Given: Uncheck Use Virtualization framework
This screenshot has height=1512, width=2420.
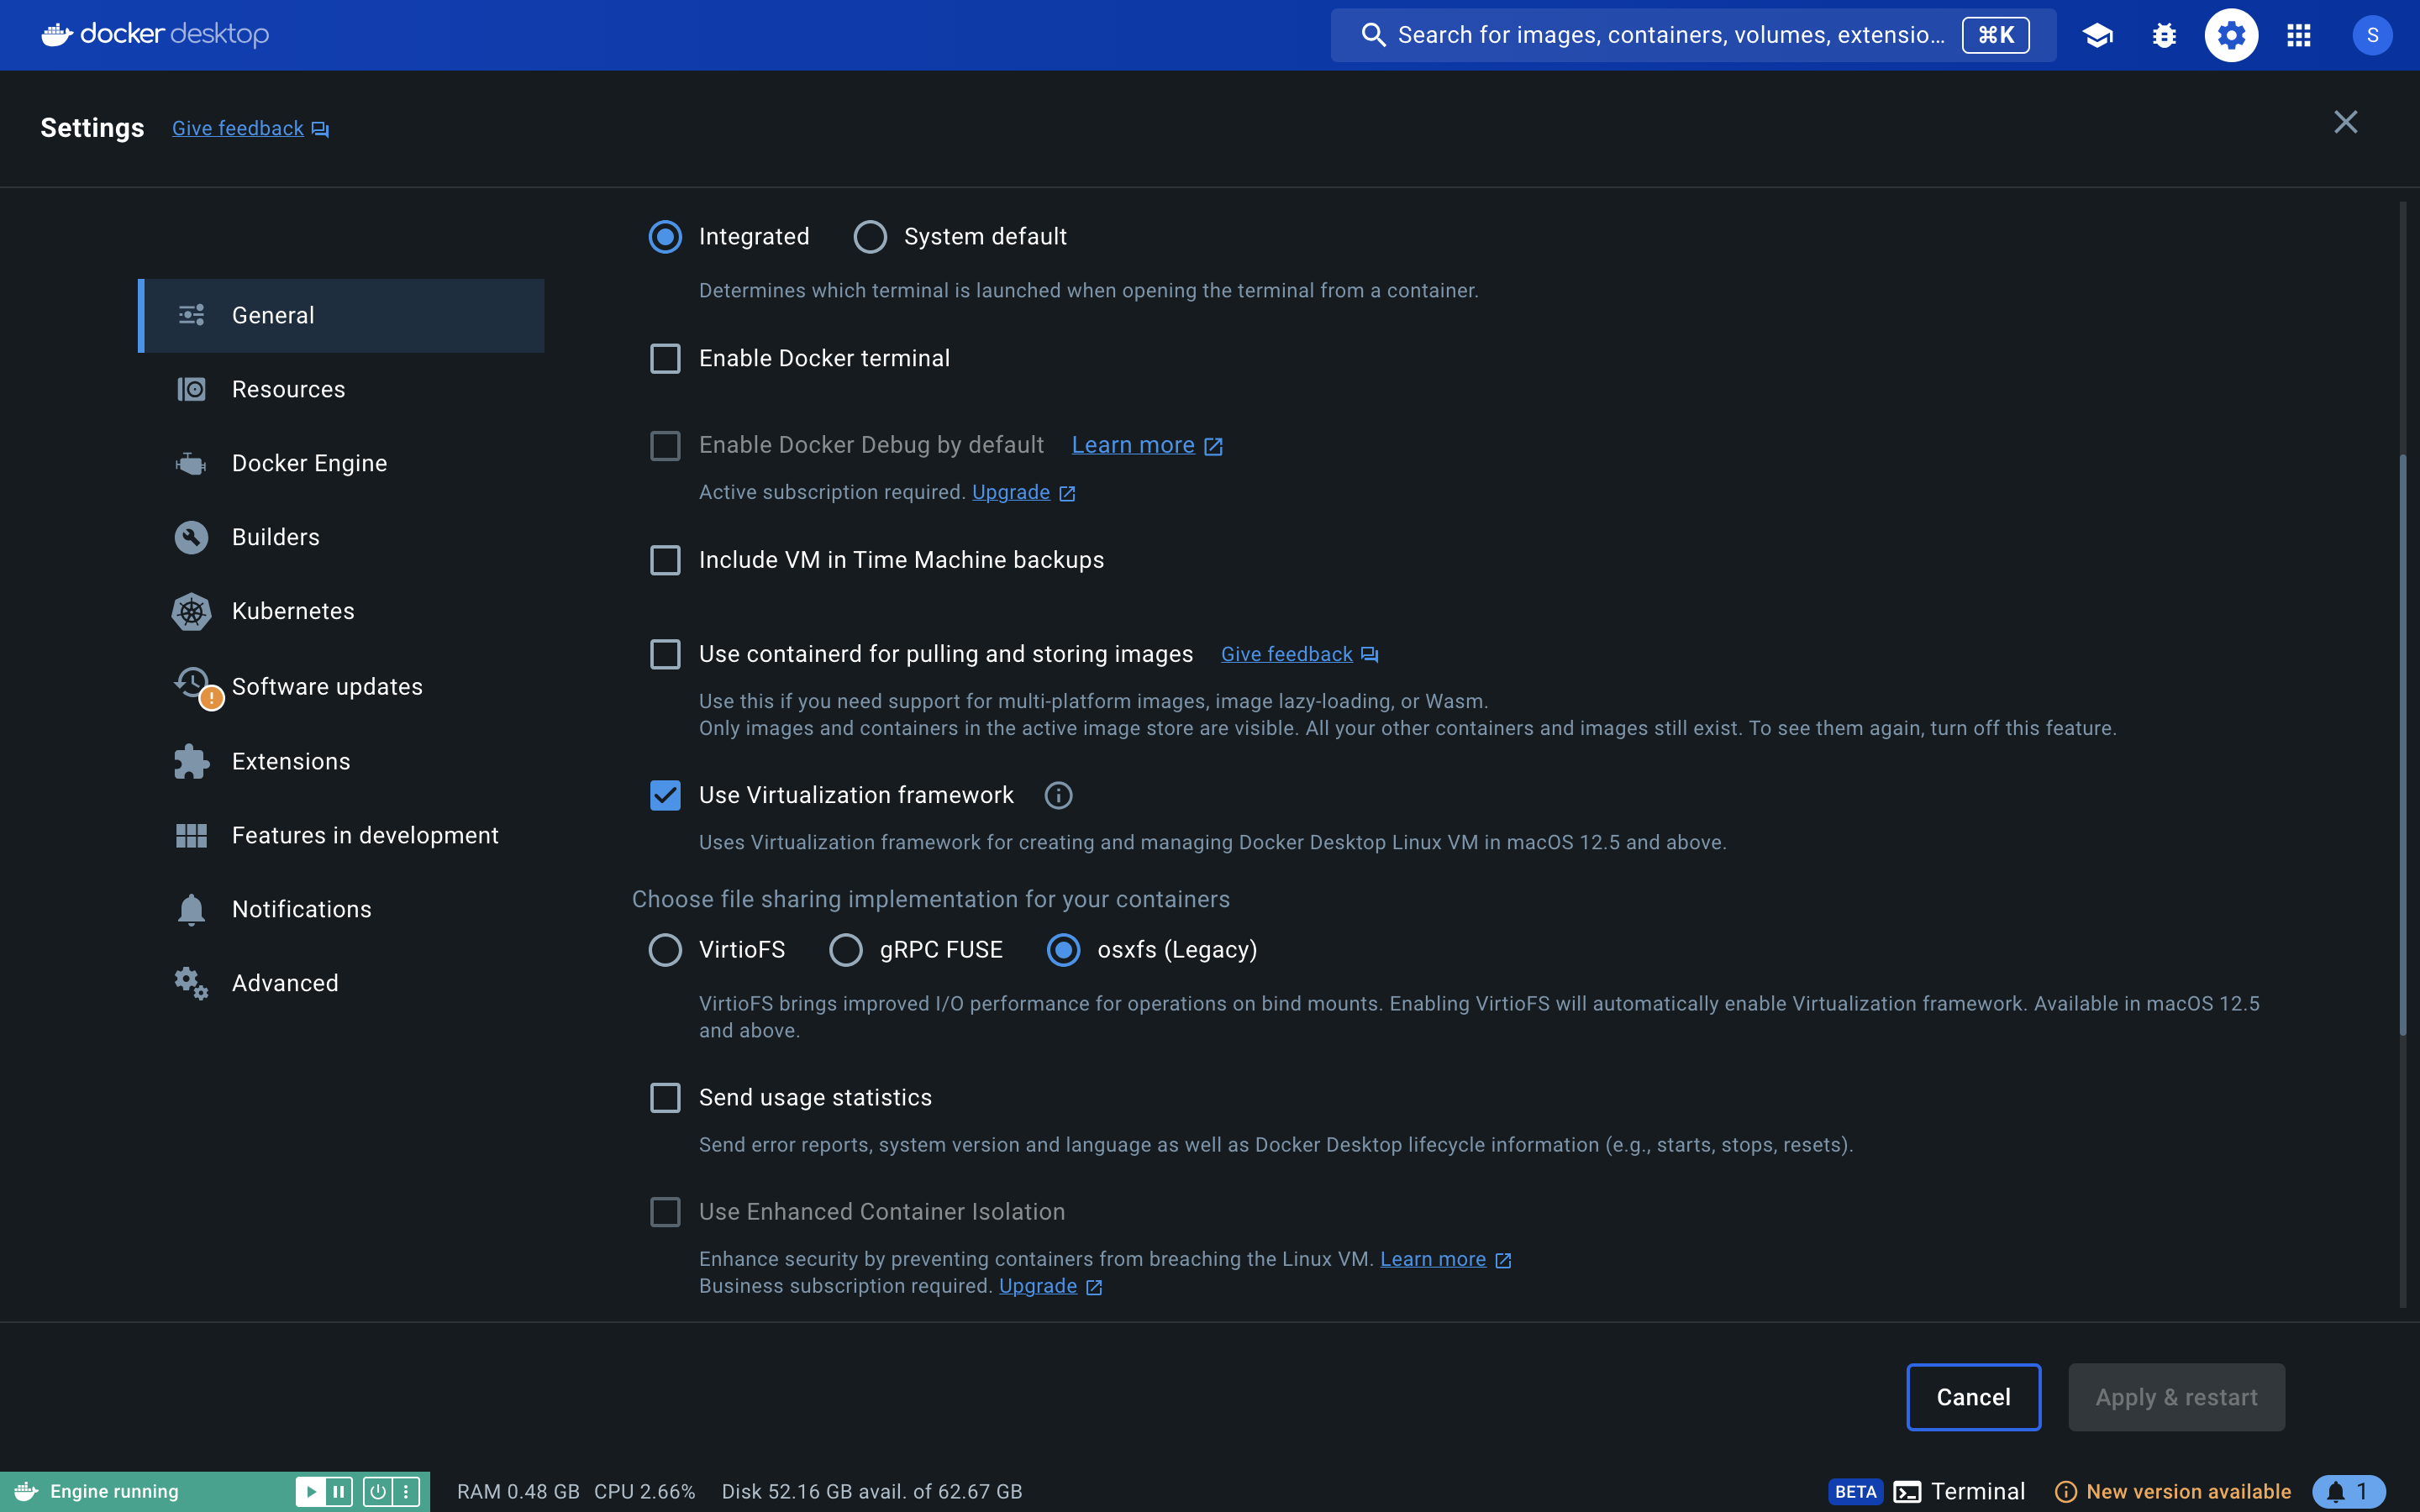Looking at the screenshot, I should pyautogui.click(x=665, y=795).
